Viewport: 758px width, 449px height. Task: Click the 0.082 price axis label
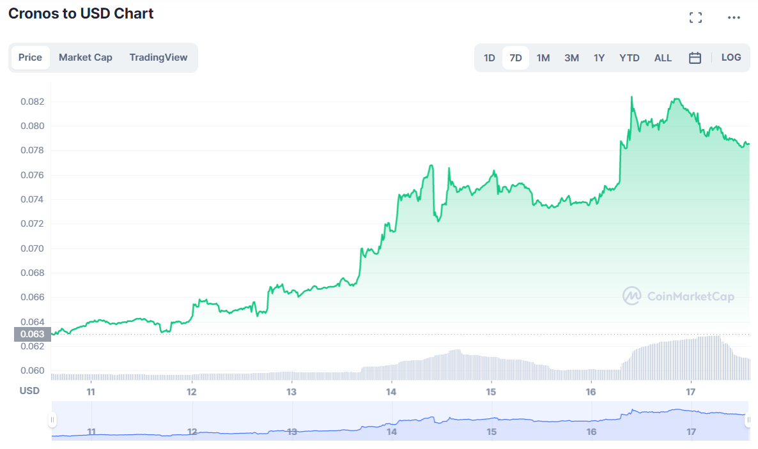pyautogui.click(x=33, y=102)
